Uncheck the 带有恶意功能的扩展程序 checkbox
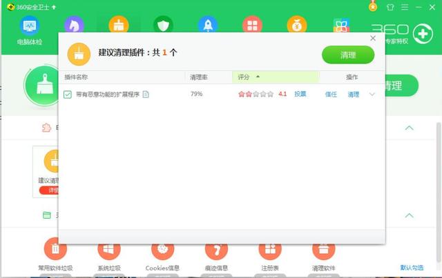Viewport: 442px width, 278px height. pos(68,95)
